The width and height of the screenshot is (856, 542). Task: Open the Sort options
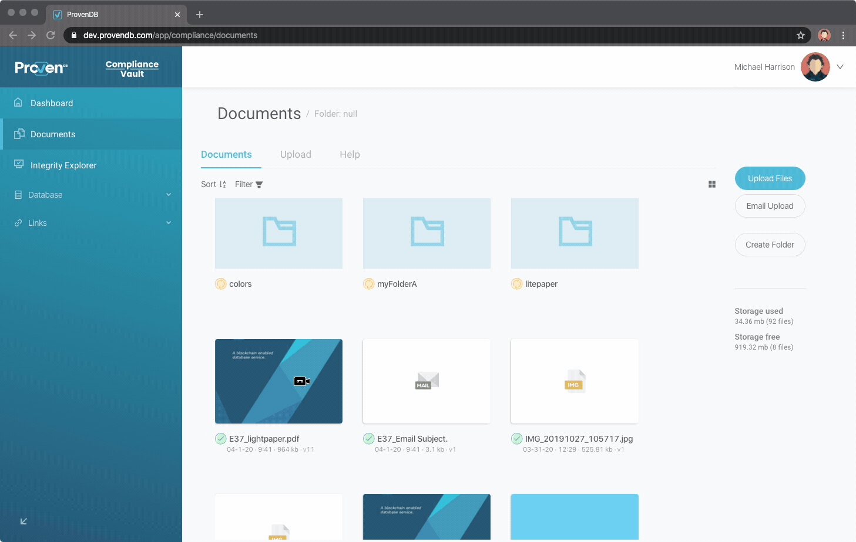[213, 184]
